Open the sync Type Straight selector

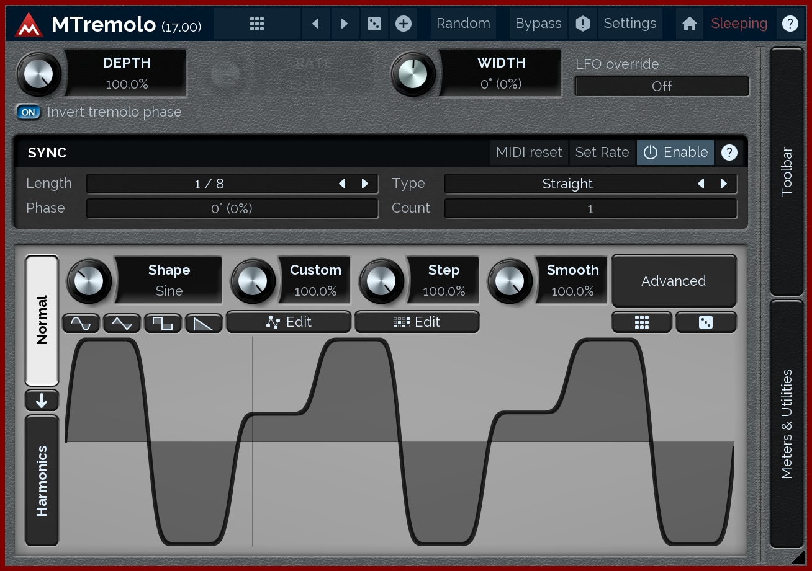click(x=567, y=184)
